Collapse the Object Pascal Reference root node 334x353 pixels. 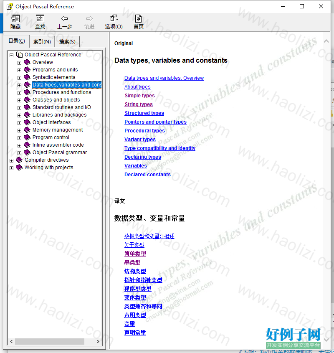point(11,55)
